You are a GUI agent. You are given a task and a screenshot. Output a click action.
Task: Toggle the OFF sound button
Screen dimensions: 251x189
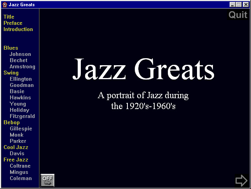(x=47, y=180)
